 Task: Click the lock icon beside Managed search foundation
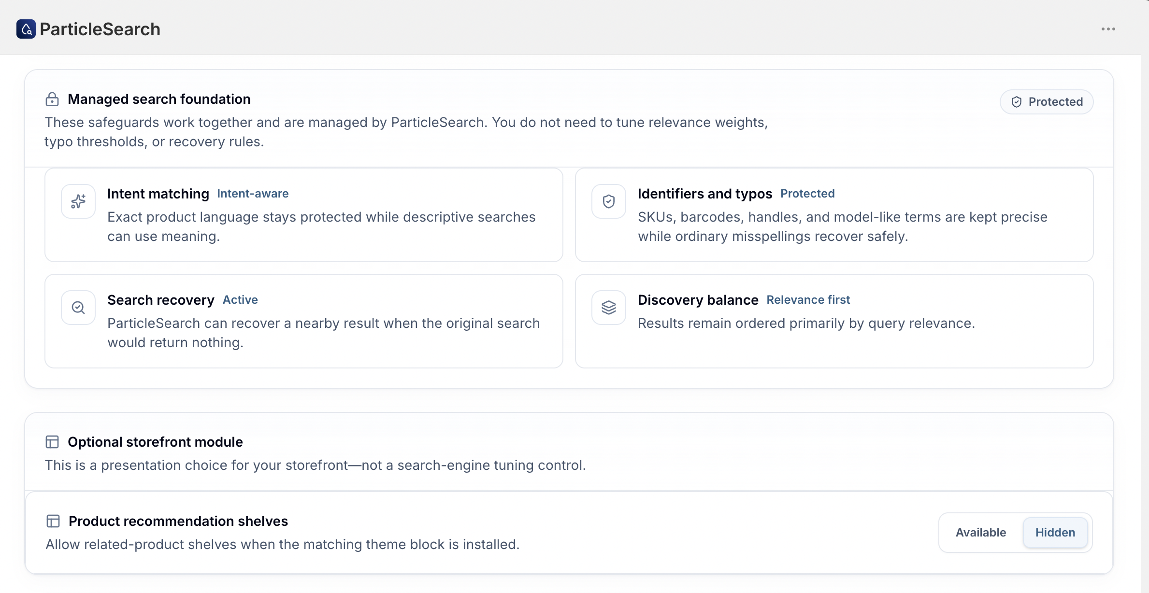tap(52, 99)
